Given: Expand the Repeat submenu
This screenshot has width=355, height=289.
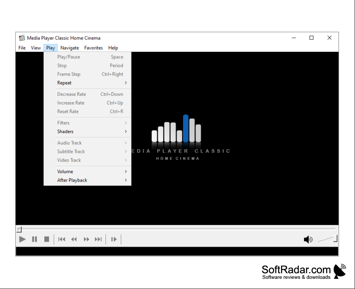Looking at the screenshot, I should click(x=87, y=83).
